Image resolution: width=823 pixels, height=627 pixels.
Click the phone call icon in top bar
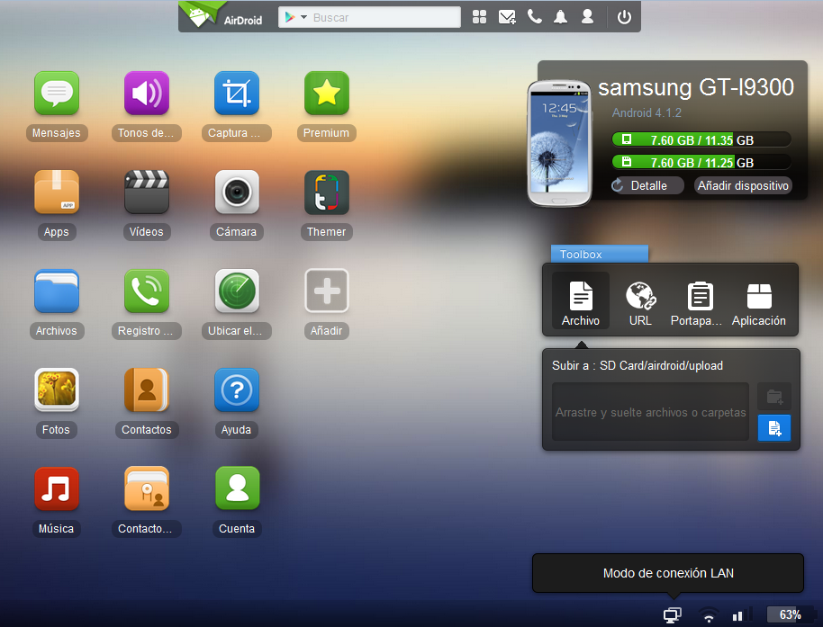pos(535,17)
